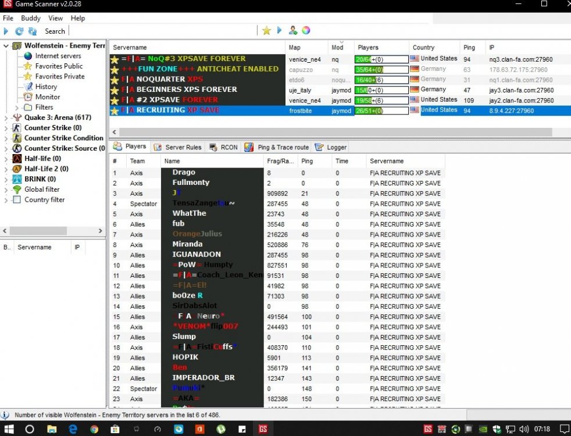Select the NoQ#3 XPSAVE FOREVER server row
The width and height of the screenshot is (571, 436).
340,59
